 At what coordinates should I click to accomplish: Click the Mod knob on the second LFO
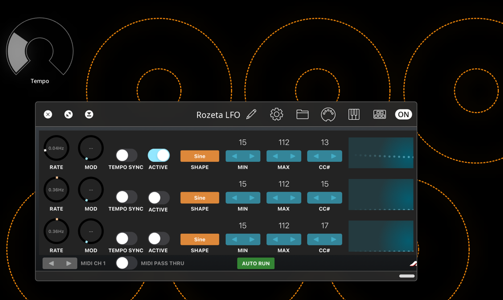tap(91, 190)
